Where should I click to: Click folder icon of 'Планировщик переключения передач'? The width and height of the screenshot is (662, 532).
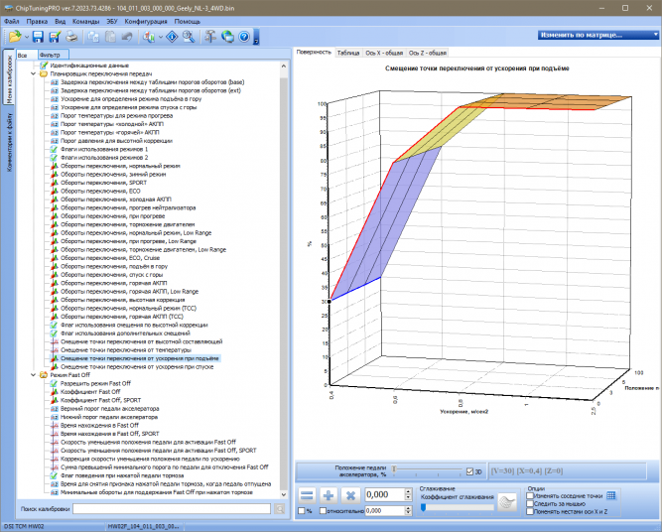click(x=44, y=73)
